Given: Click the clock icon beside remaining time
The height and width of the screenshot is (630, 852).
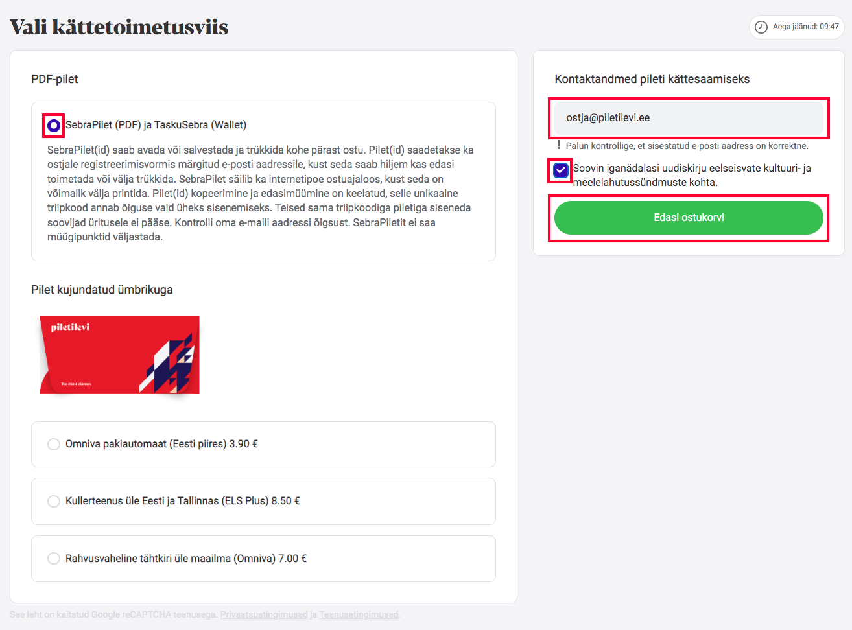Looking at the screenshot, I should pyautogui.click(x=761, y=27).
